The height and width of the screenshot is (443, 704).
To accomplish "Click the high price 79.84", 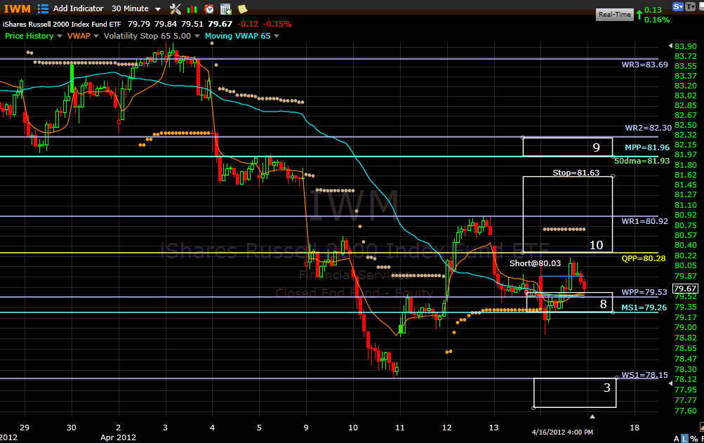I will (x=166, y=25).
